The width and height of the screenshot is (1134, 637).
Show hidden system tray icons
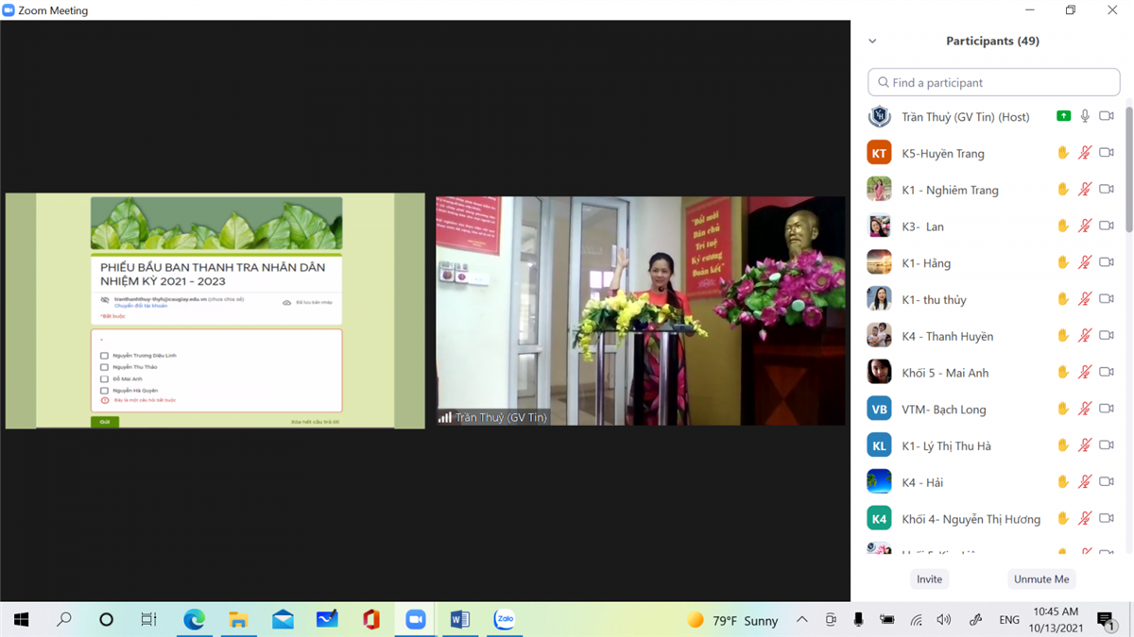pos(801,620)
